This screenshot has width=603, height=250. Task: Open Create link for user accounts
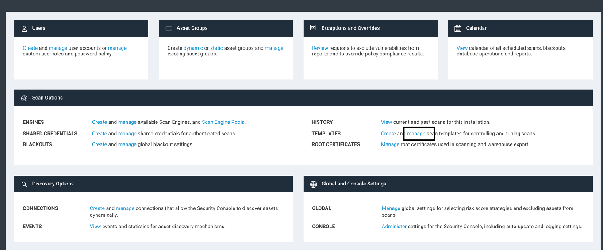[x=30, y=48]
